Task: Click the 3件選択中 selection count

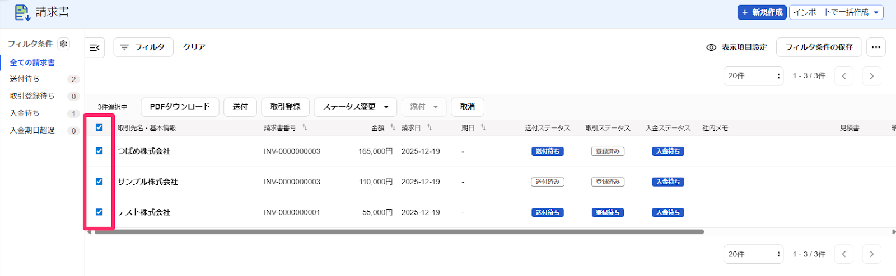Action: pos(113,107)
